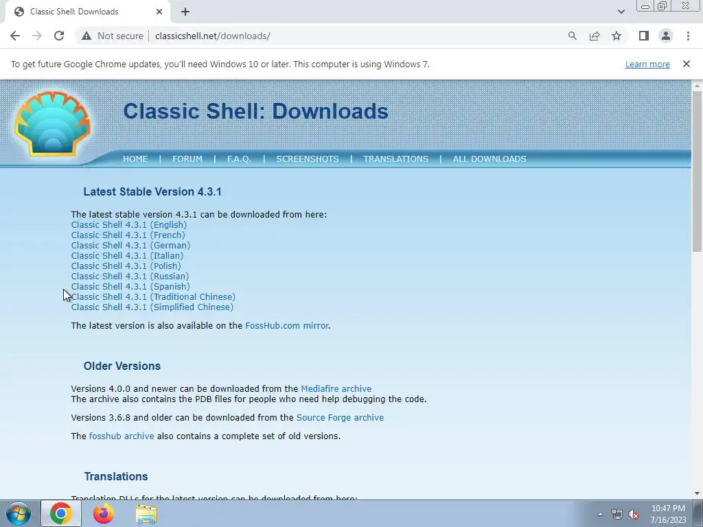Open the SCREENSHOTS navigation item
The width and height of the screenshot is (703, 527).
click(308, 159)
